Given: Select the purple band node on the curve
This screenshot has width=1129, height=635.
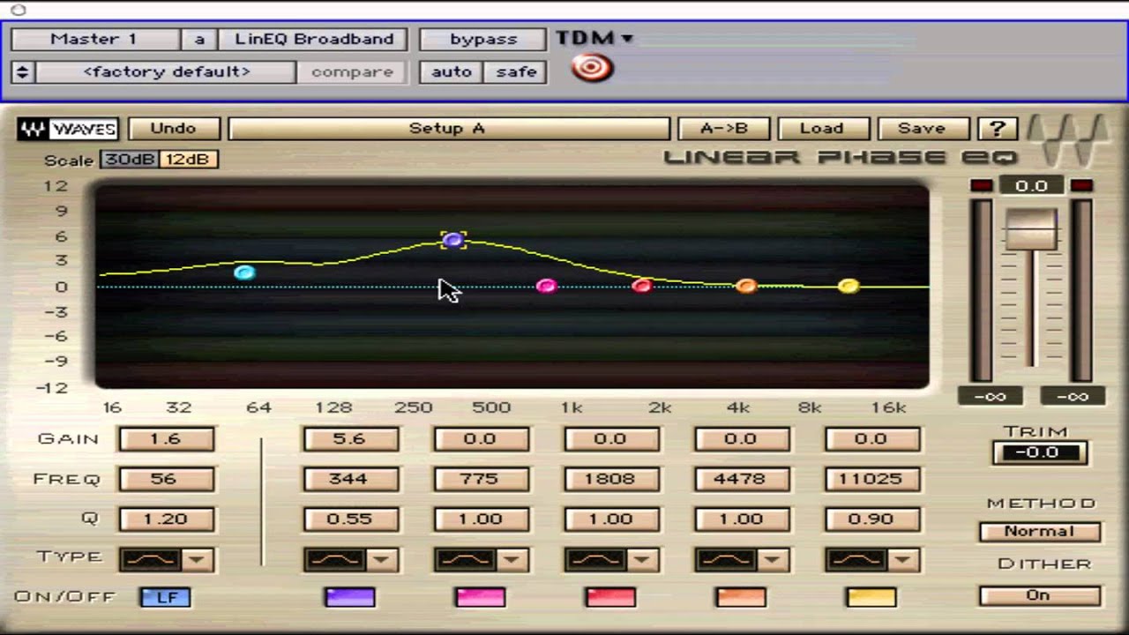Looking at the screenshot, I should (x=453, y=240).
